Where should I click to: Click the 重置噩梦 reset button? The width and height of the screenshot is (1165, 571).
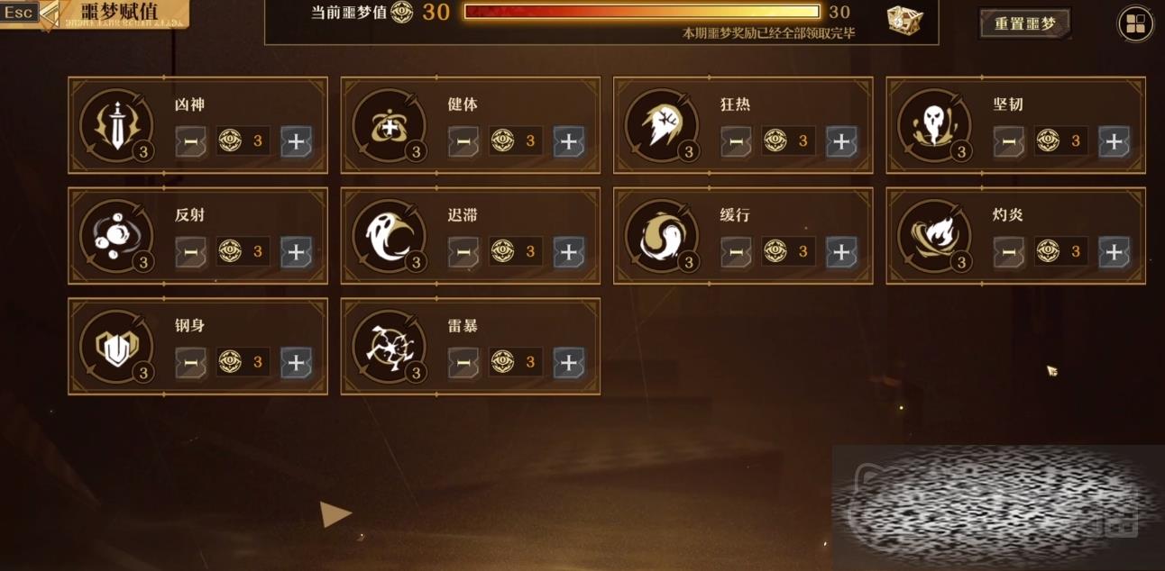click(x=1024, y=23)
